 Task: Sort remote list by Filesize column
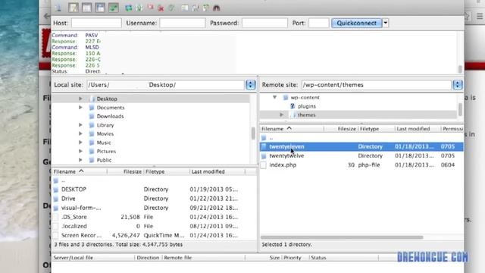(340, 129)
